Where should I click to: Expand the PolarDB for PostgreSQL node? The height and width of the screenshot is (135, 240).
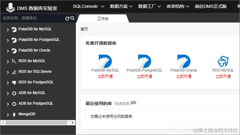8,40
